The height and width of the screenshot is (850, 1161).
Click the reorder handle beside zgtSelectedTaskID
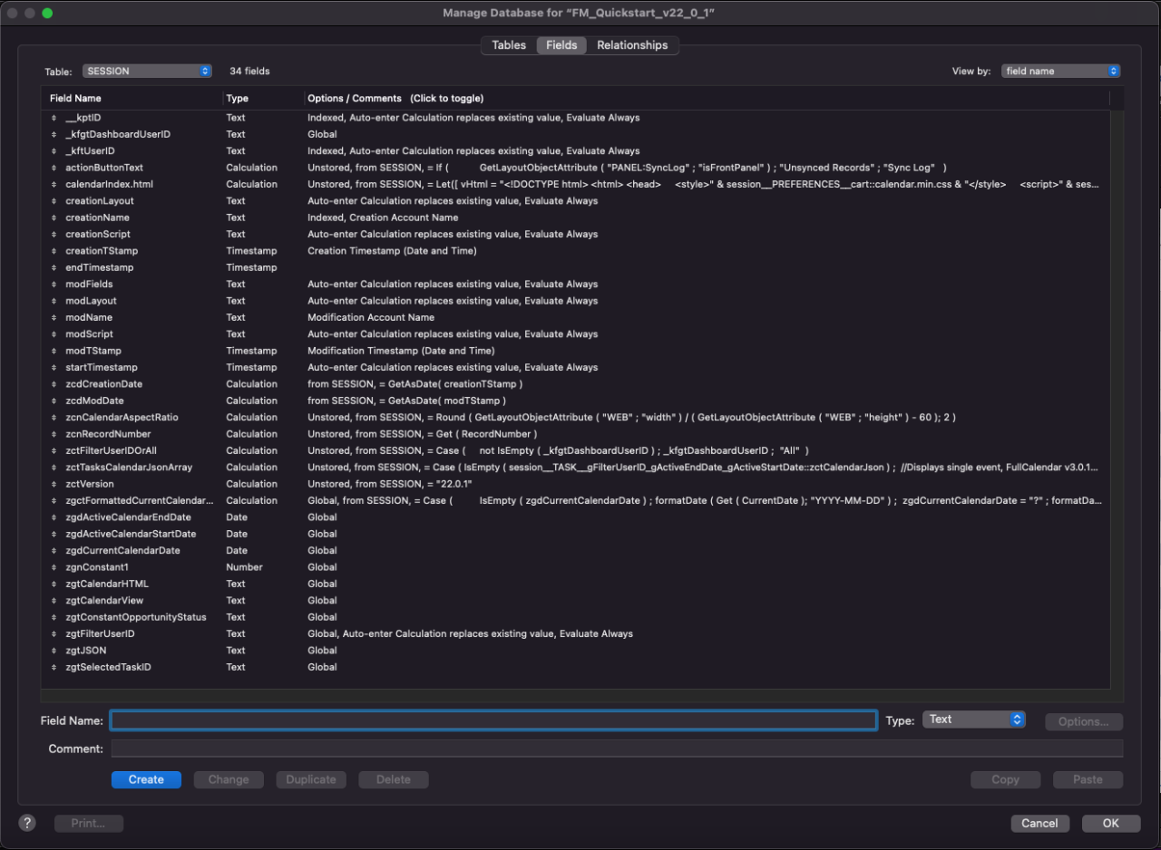coord(54,667)
